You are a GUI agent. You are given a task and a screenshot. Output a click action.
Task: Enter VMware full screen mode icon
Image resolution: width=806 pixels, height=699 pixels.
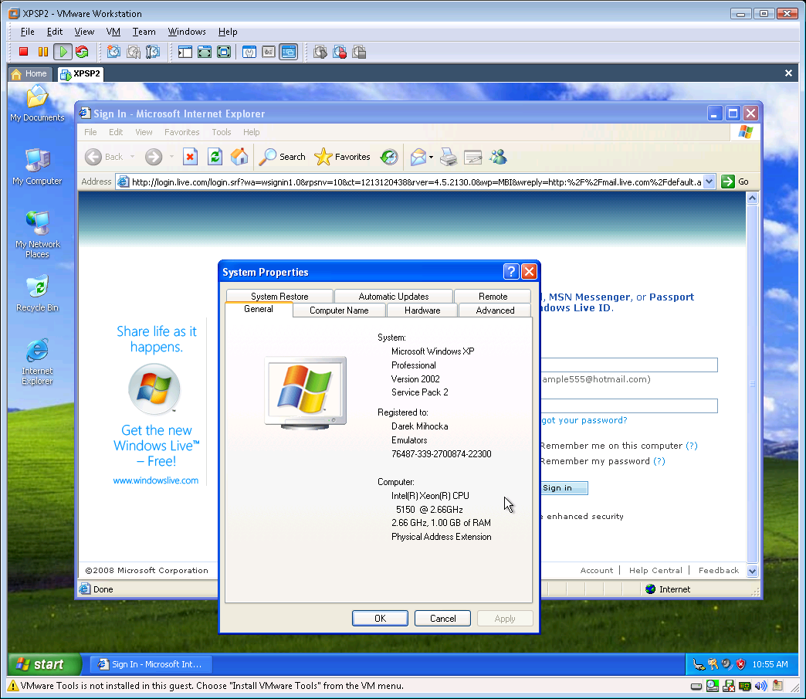[x=205, y=52]
